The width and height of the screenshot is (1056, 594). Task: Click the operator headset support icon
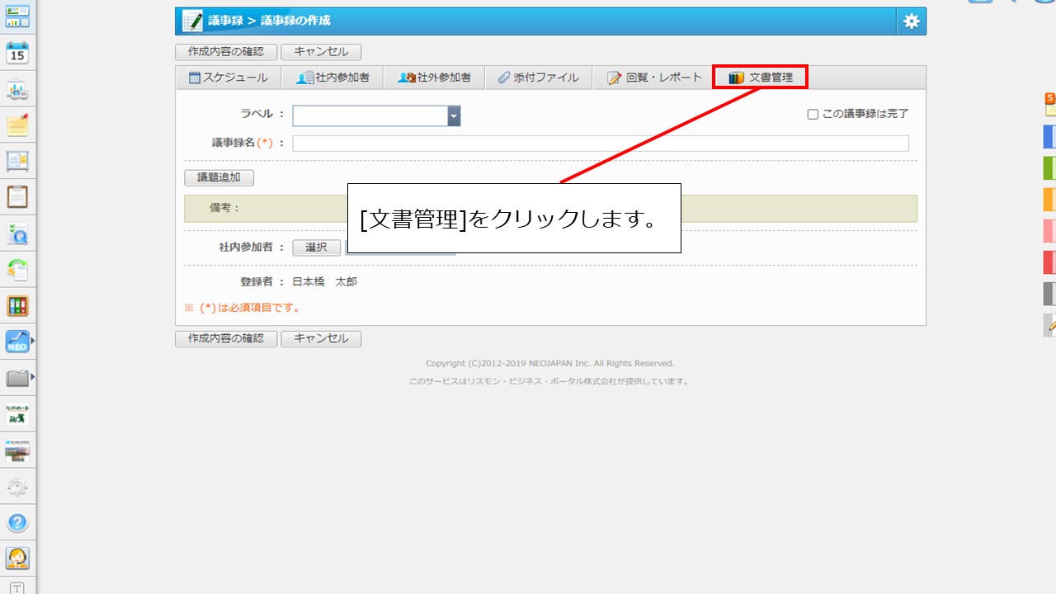tap(17, 559)
